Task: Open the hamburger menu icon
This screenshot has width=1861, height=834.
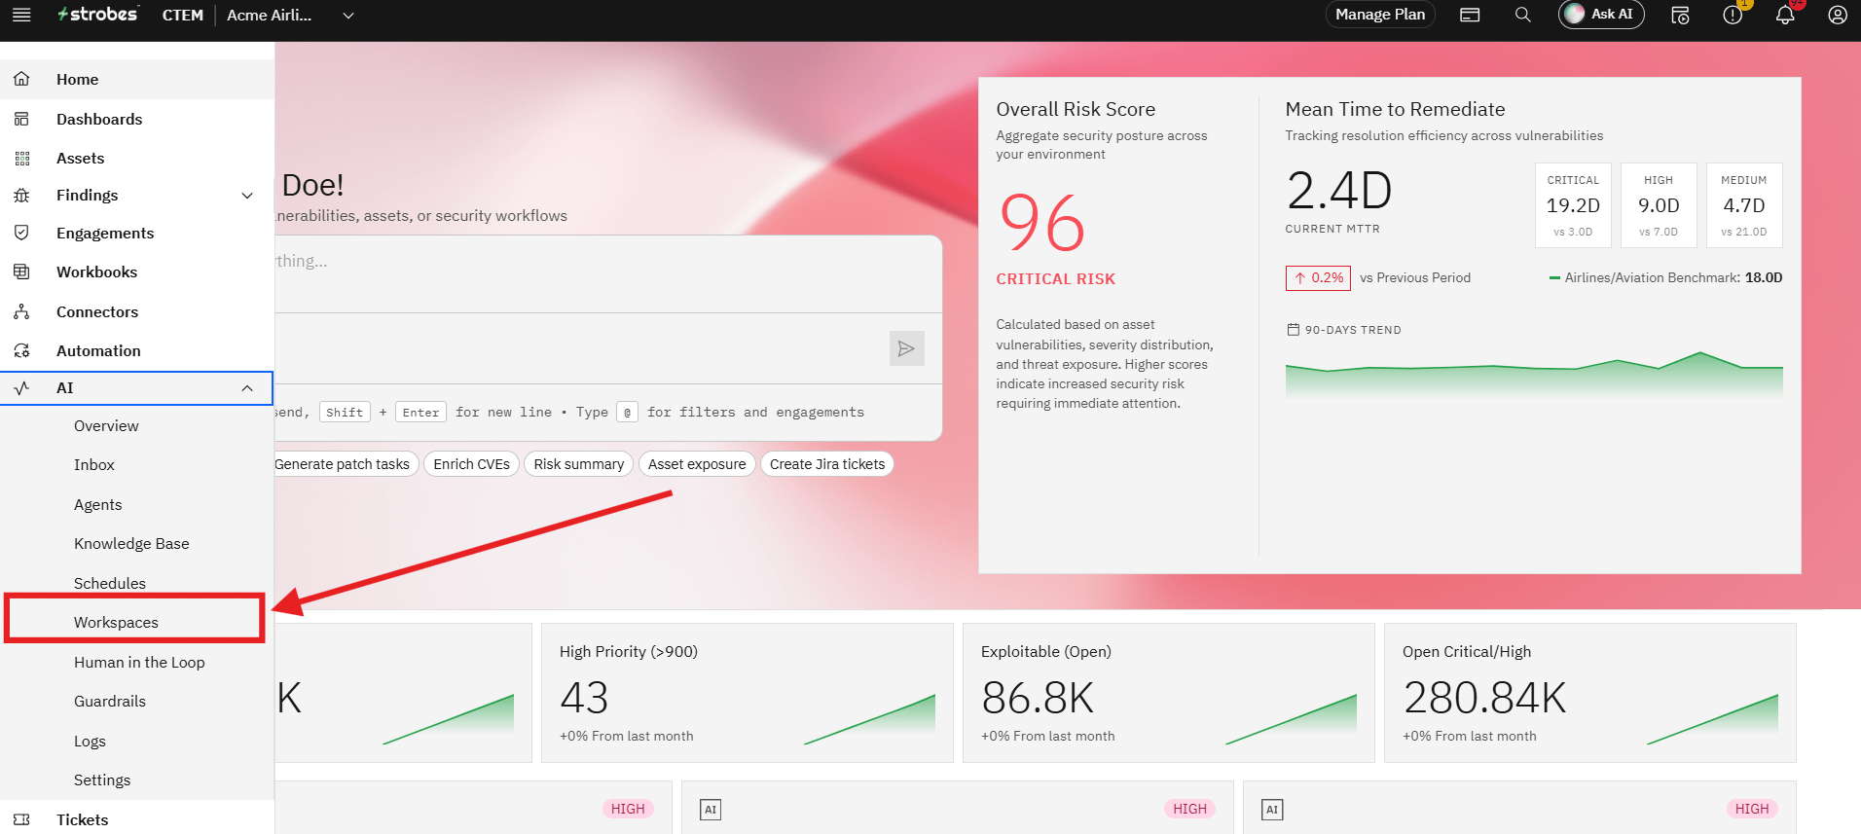Action: point(21,15)
